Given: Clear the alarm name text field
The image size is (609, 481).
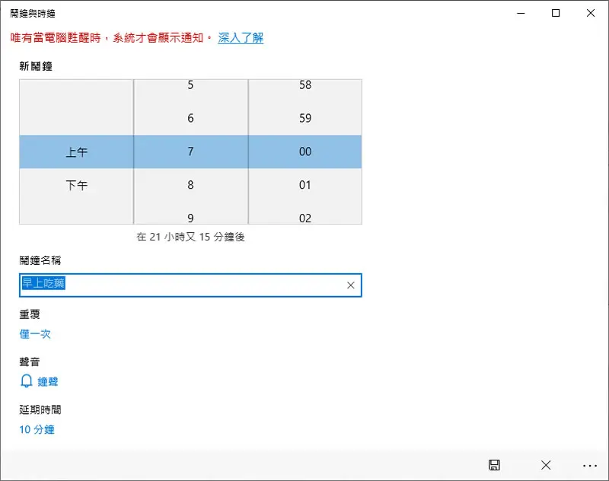Looking at the screenshot, I should pos(350,285).
